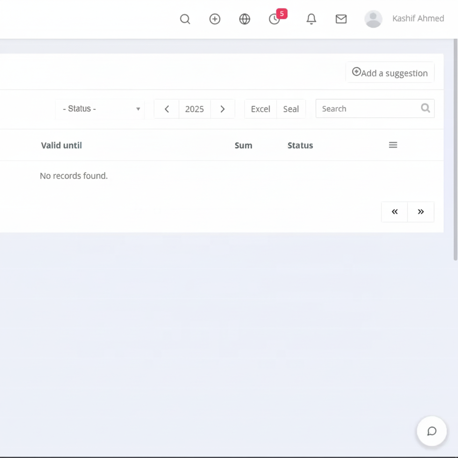Screen dimensions: 458x458
Task: Click the Seal button
Action: tap(291, 109)
